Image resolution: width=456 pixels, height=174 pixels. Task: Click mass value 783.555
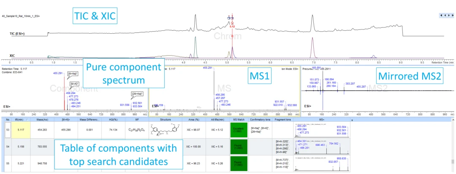pyautogui.click(x=42, y=147)
